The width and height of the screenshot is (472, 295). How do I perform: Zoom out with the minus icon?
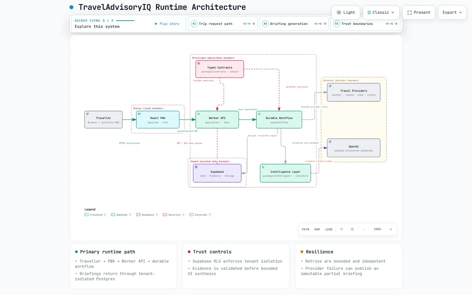pyautogui.click(x=364, y=229)
